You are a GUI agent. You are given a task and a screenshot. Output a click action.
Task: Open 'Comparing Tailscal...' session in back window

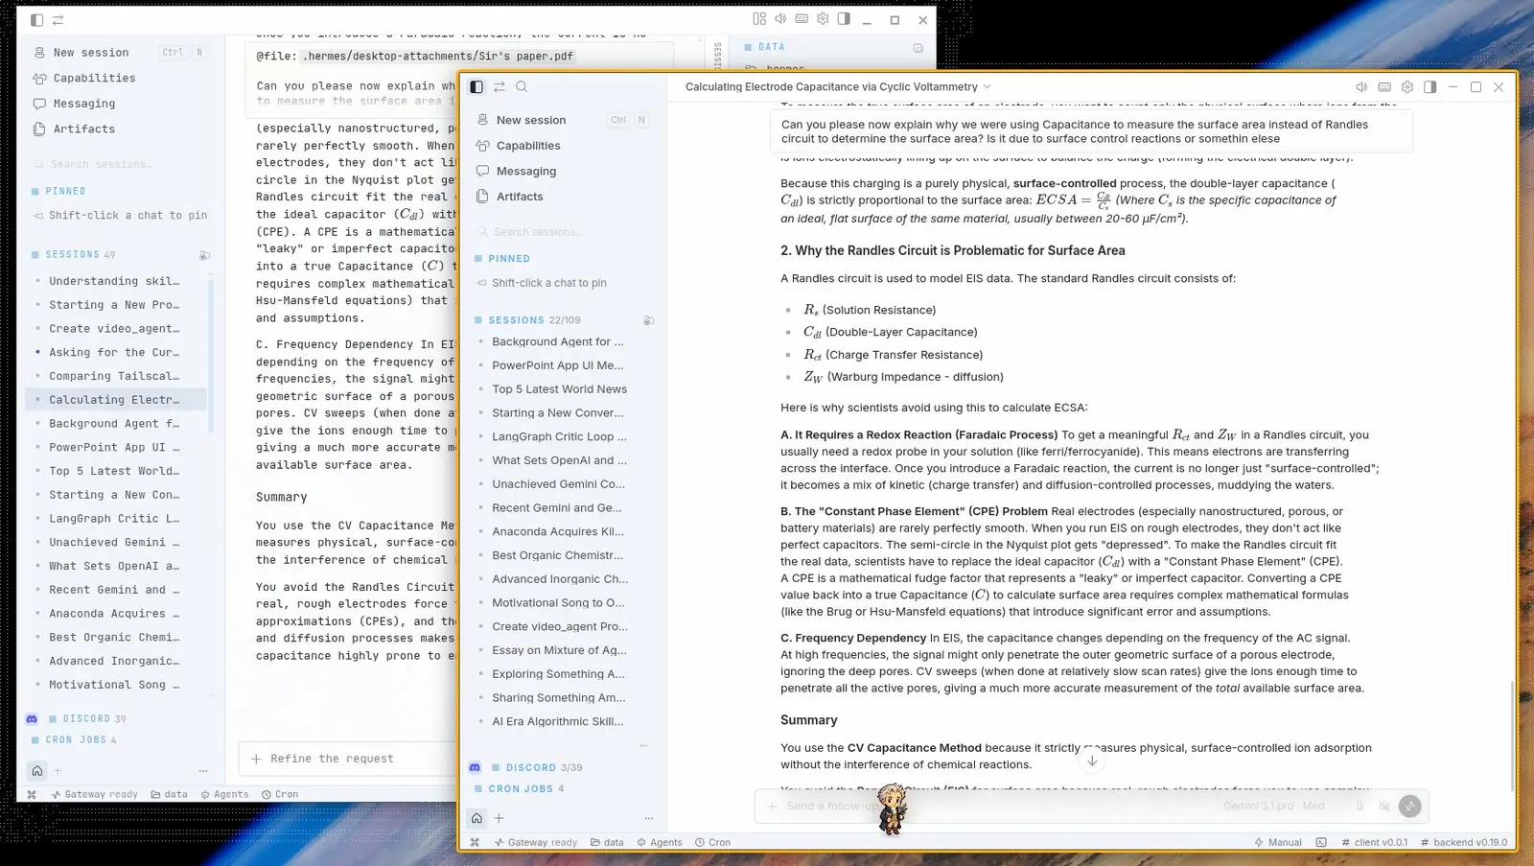[x=115, y=376]
